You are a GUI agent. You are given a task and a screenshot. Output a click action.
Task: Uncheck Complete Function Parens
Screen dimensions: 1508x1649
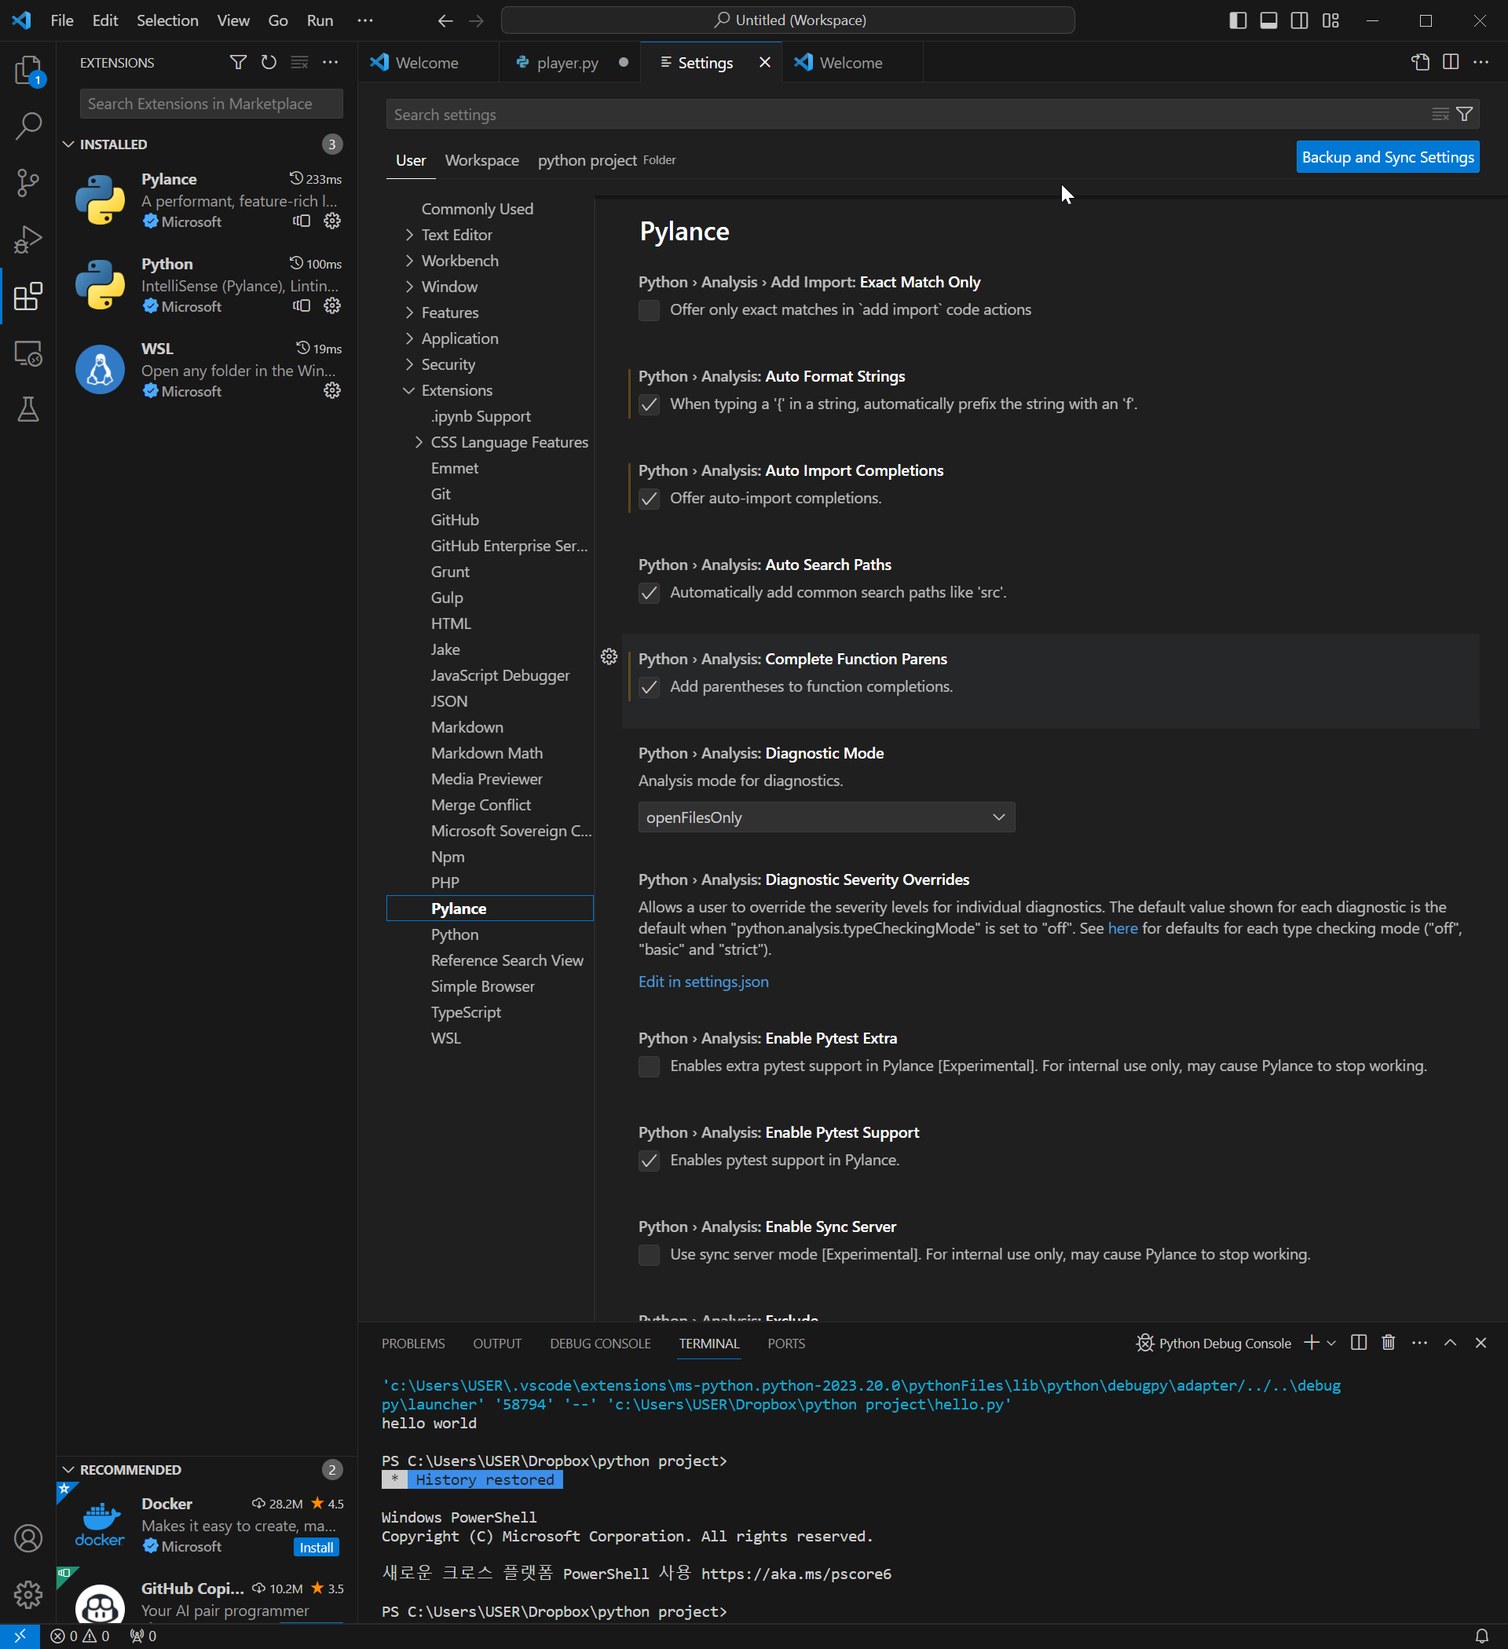[649, 687]
